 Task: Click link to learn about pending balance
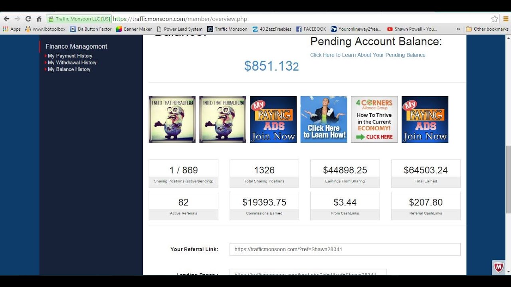pos(368,55)
